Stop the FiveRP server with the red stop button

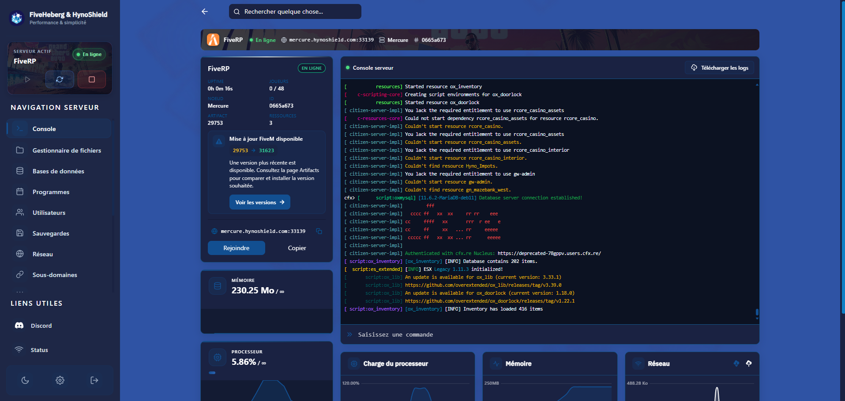point(92,79)
